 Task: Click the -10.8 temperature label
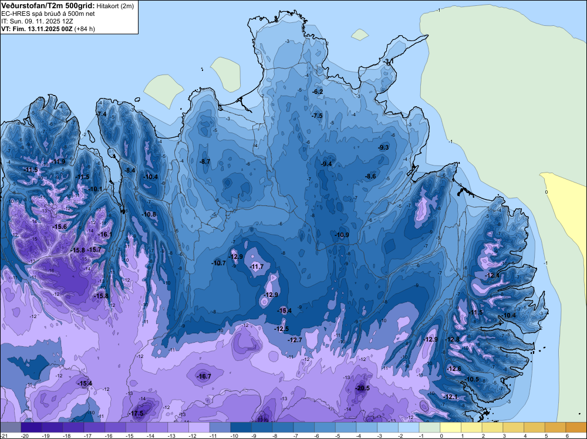coord(149,214)
